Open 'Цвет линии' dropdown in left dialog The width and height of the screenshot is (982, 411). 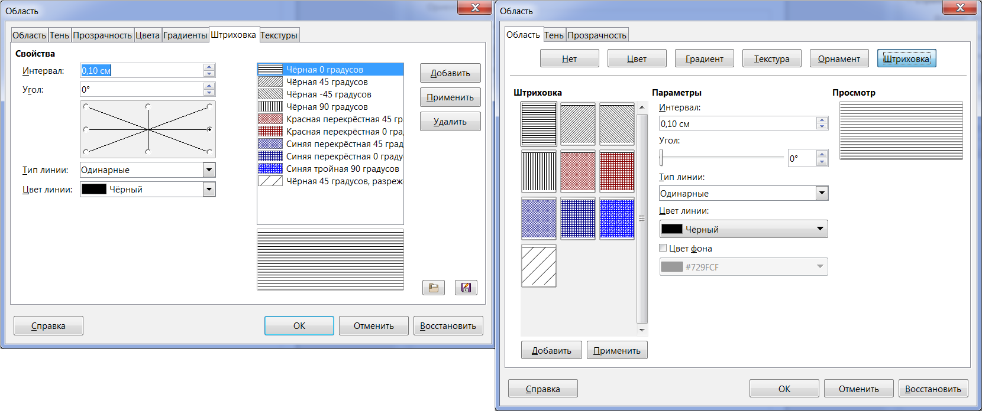209,190
